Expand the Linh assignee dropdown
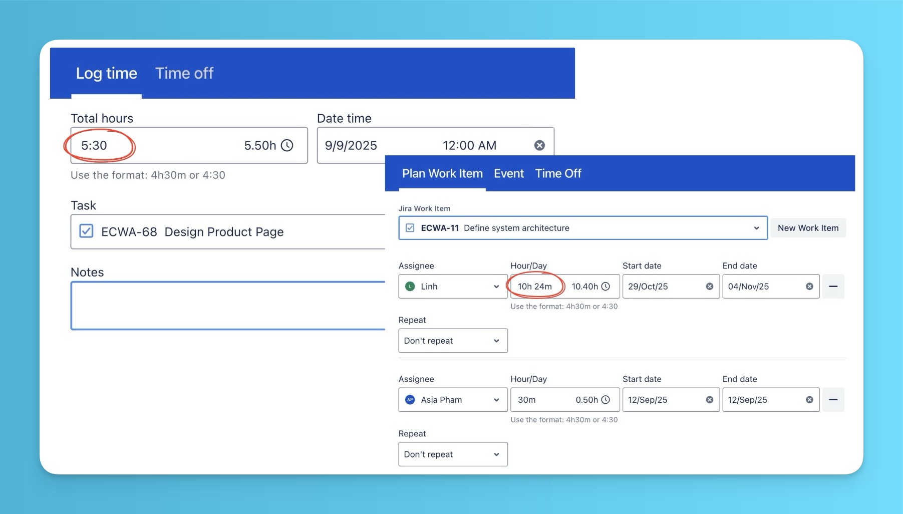 pos(496,287)
